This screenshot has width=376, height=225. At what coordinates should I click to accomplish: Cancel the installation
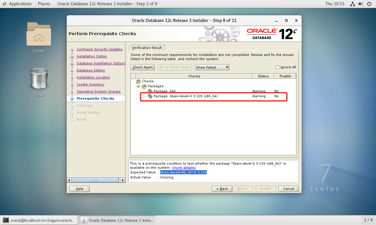(289, 189)
